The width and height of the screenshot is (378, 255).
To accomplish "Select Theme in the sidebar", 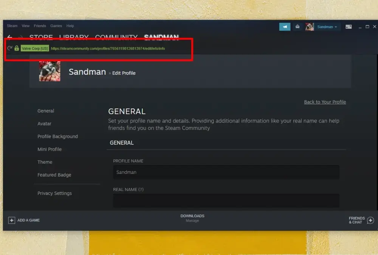I will pyautogui.click(x=45, y=162).
